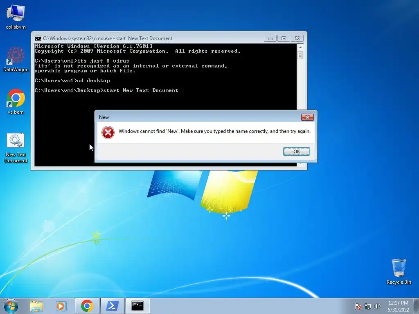419x314 pixels.
Task: Select the DataWagon desktop shortcut
Action: tap(16, 59)
